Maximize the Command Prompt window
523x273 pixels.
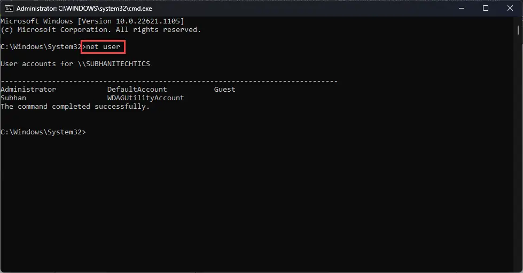[486, 9]
